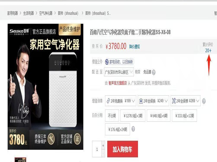Viewport: 217px width, 162px height.
Task: Go to 空气净化器 in the breadcrumb
Action: tap(46, 13)
